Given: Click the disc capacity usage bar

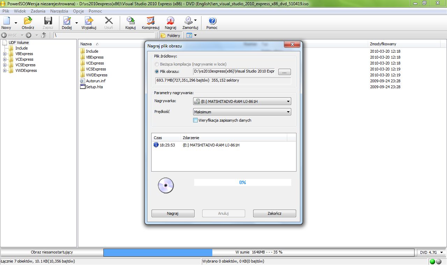Looking at the screenshot, I should click(x=259, y=252).
